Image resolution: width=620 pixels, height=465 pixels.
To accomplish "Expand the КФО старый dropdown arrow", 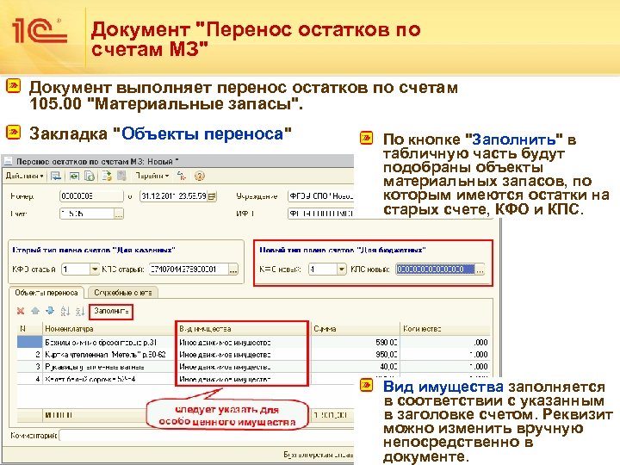I will pos(95,270).
